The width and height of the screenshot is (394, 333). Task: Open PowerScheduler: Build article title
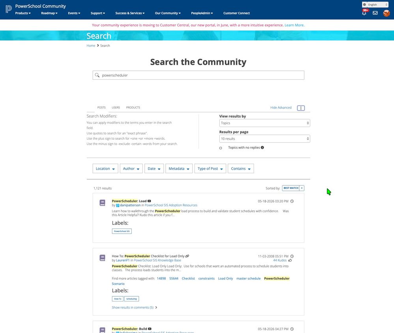click(129, 329)
